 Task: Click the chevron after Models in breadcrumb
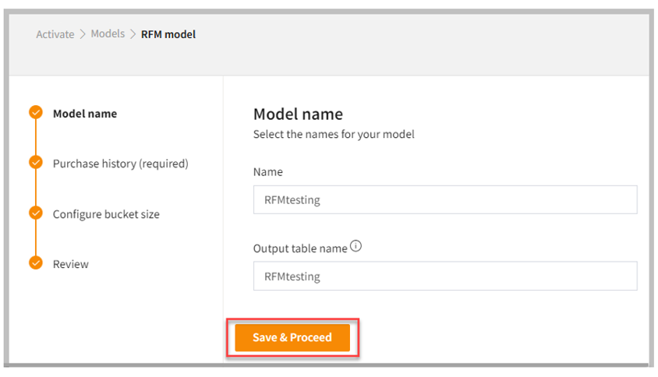pyautogui.click(x=133, y=34)
